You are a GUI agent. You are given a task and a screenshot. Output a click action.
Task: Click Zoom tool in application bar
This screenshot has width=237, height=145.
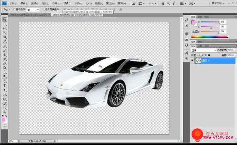point(168,3)
